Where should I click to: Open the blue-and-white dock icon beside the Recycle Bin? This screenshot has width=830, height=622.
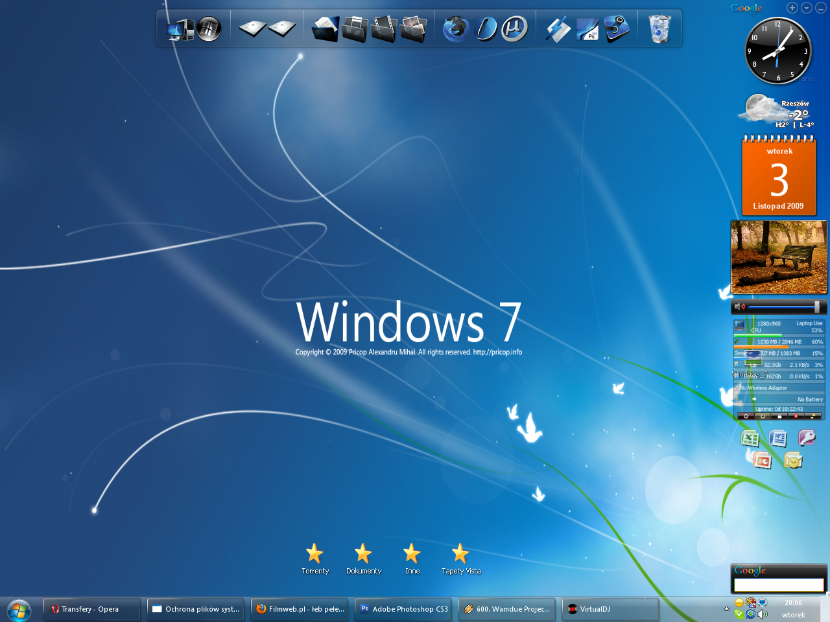point(617,29)
